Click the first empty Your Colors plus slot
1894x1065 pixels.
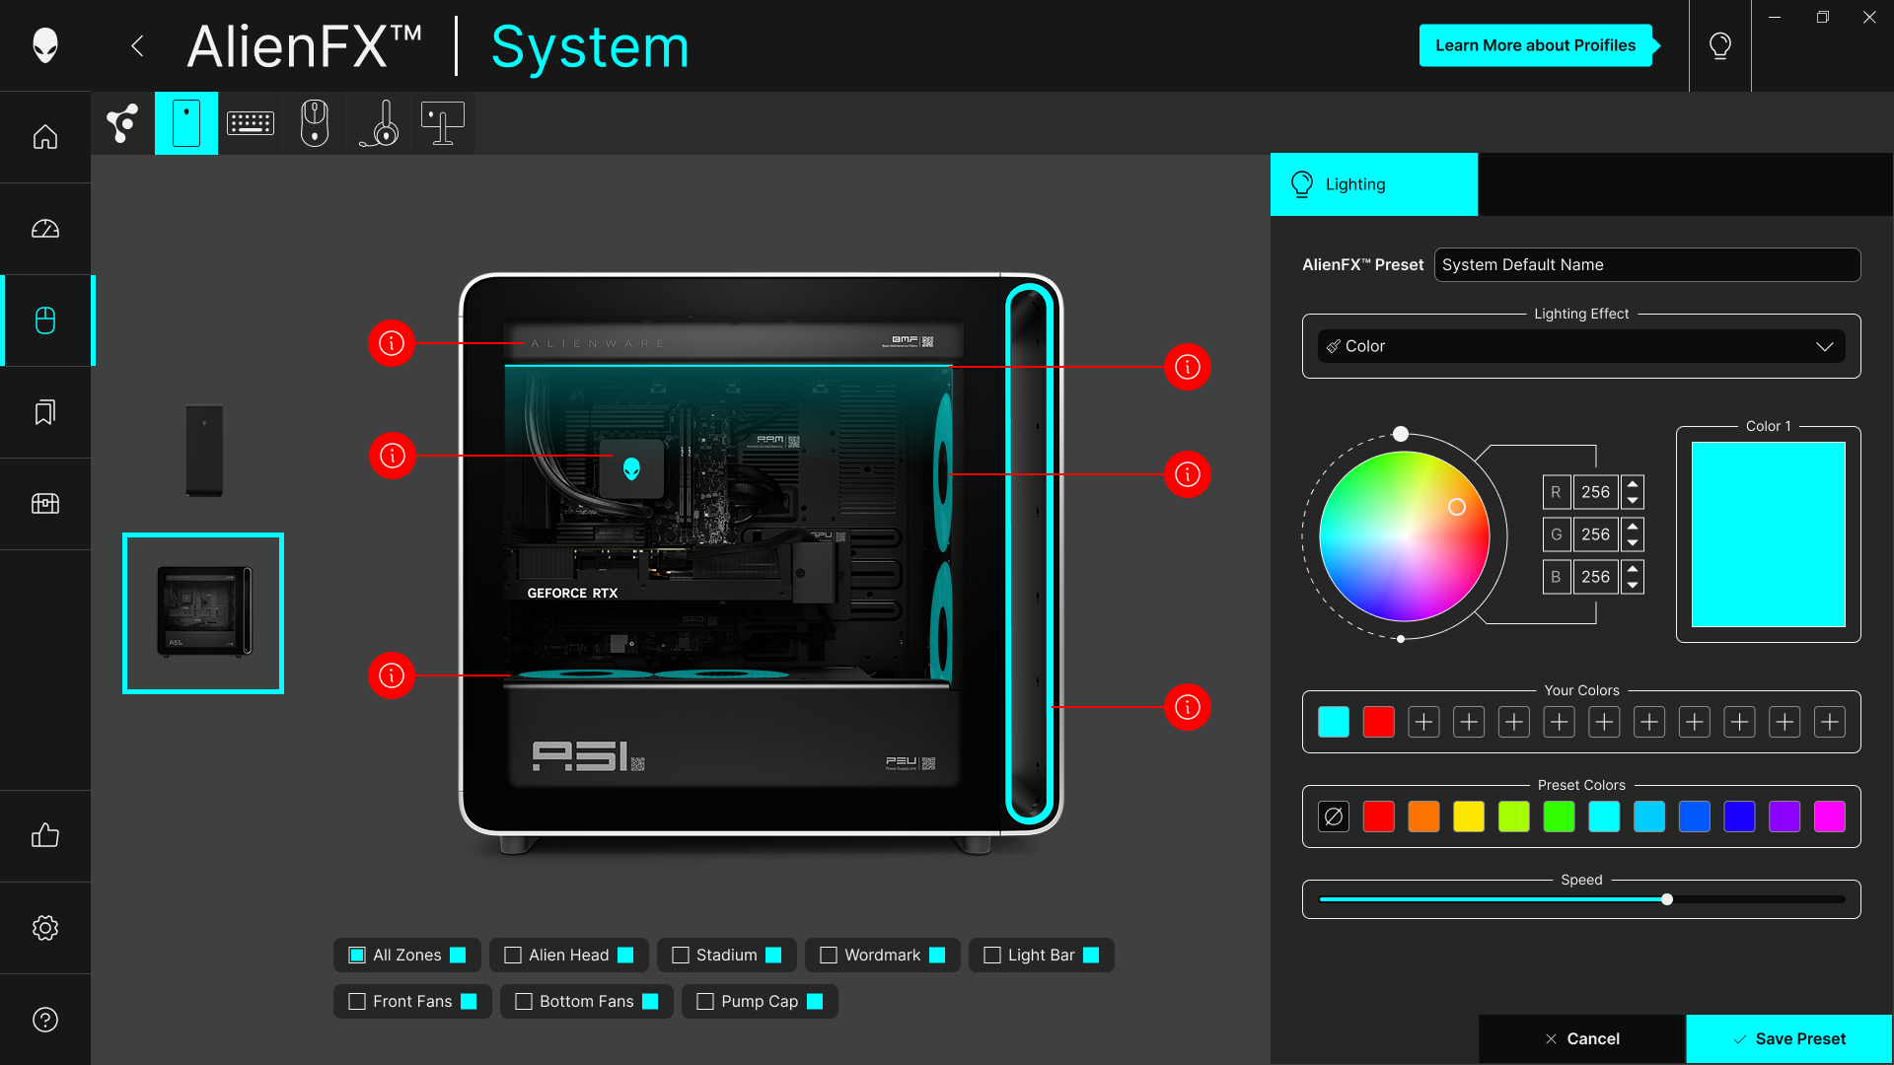pyautogui.click(x=1423, y=722)
